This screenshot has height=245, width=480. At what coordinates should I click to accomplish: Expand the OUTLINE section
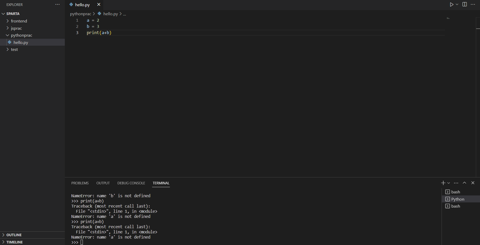[32, 235]
